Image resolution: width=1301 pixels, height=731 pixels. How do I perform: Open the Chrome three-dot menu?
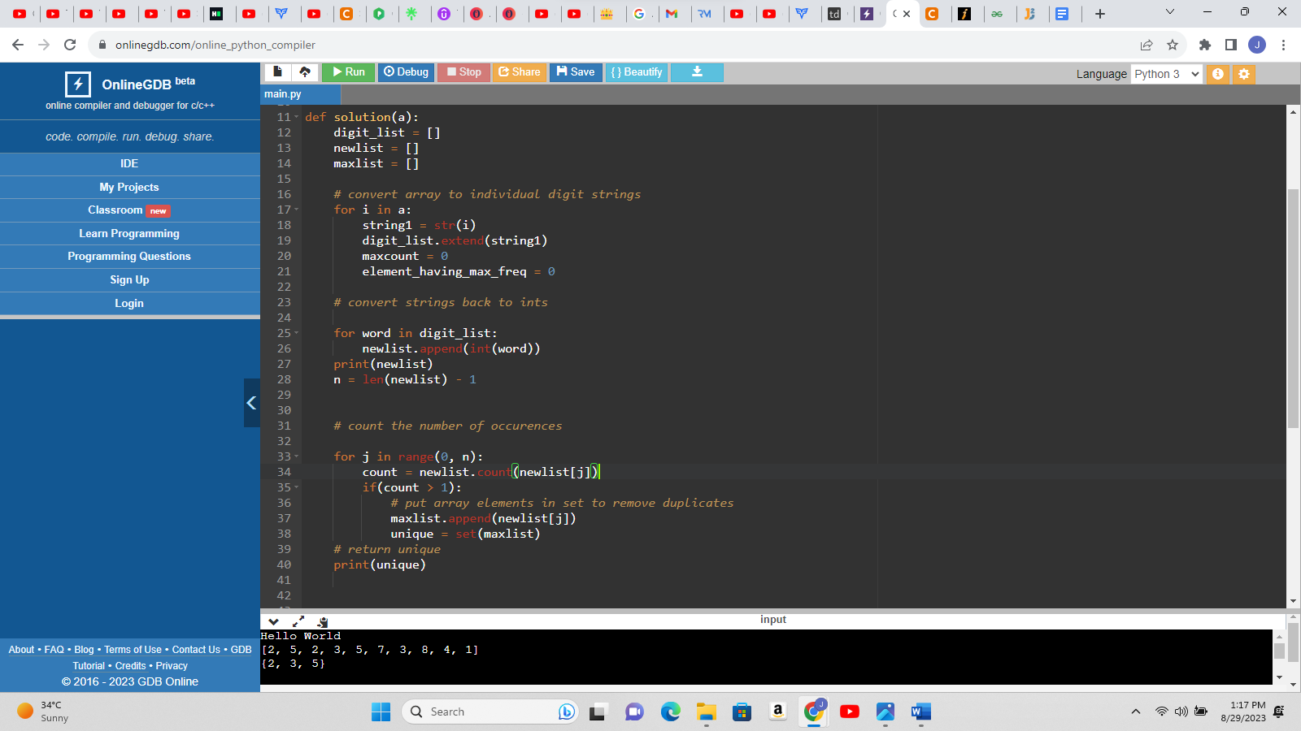coord(1283,45)
